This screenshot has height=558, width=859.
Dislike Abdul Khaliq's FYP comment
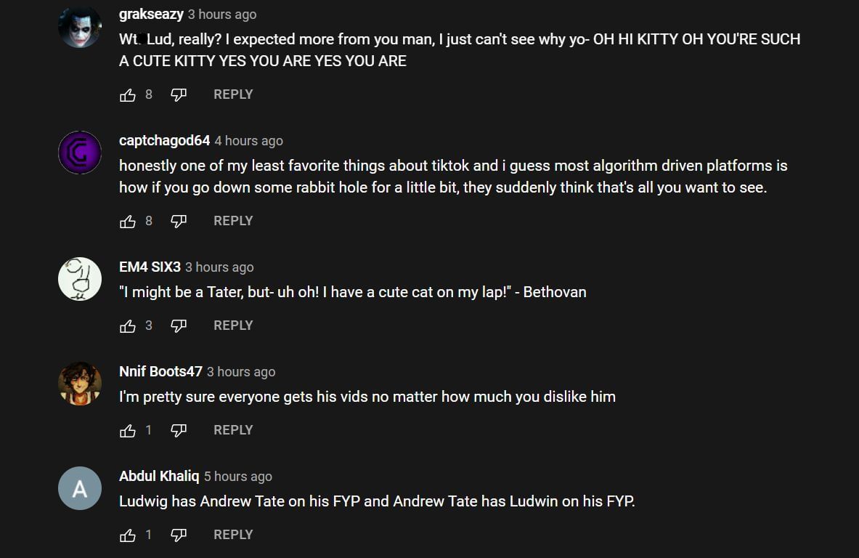coord(179,535)
